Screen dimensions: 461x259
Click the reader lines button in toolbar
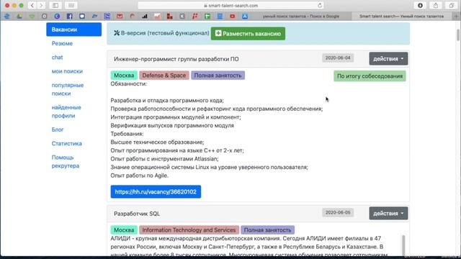point(71,5)
